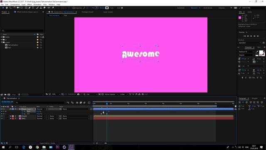
Task: Click the First Frame preview button
Action: 244,36
